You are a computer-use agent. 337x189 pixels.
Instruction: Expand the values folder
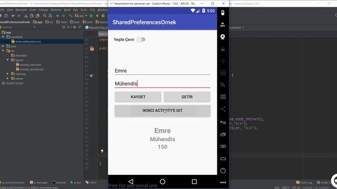pos(8,78)
